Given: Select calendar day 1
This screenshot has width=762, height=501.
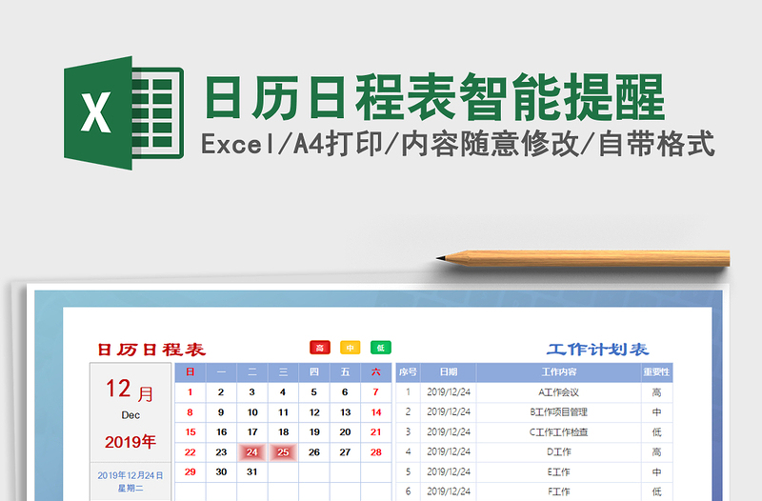Looking at the screenshot, I should tap(190, 392).
